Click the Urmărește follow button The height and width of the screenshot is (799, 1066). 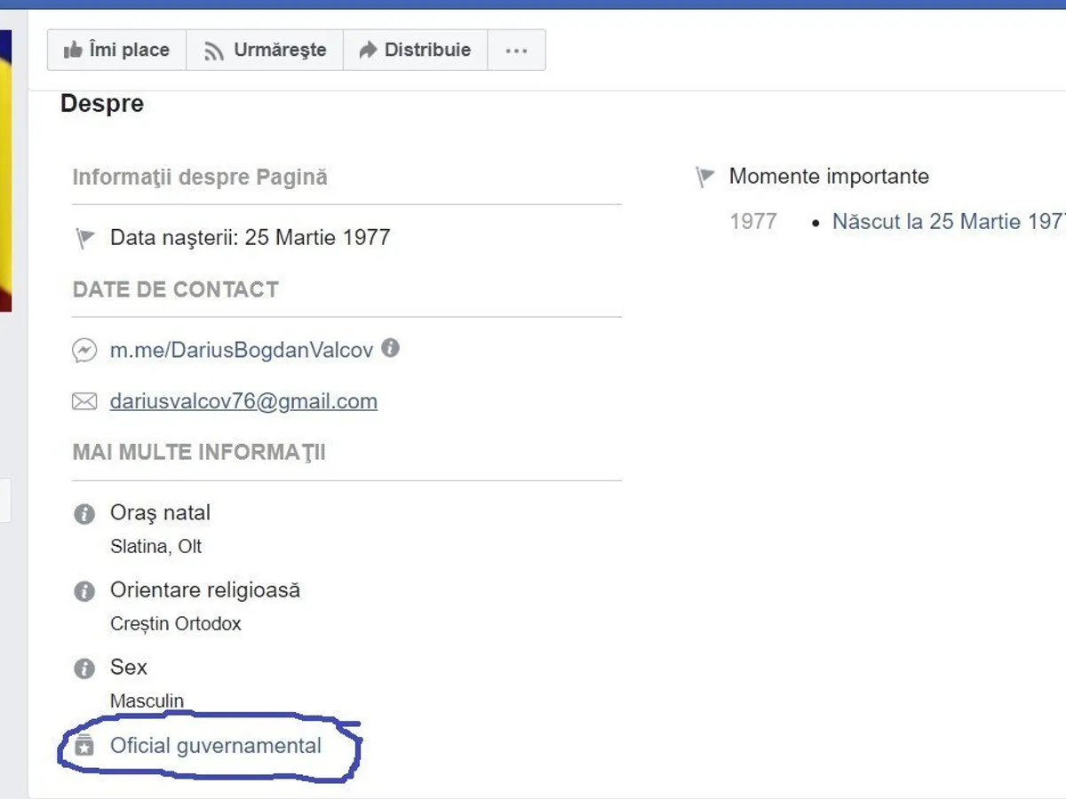point(265,51)
